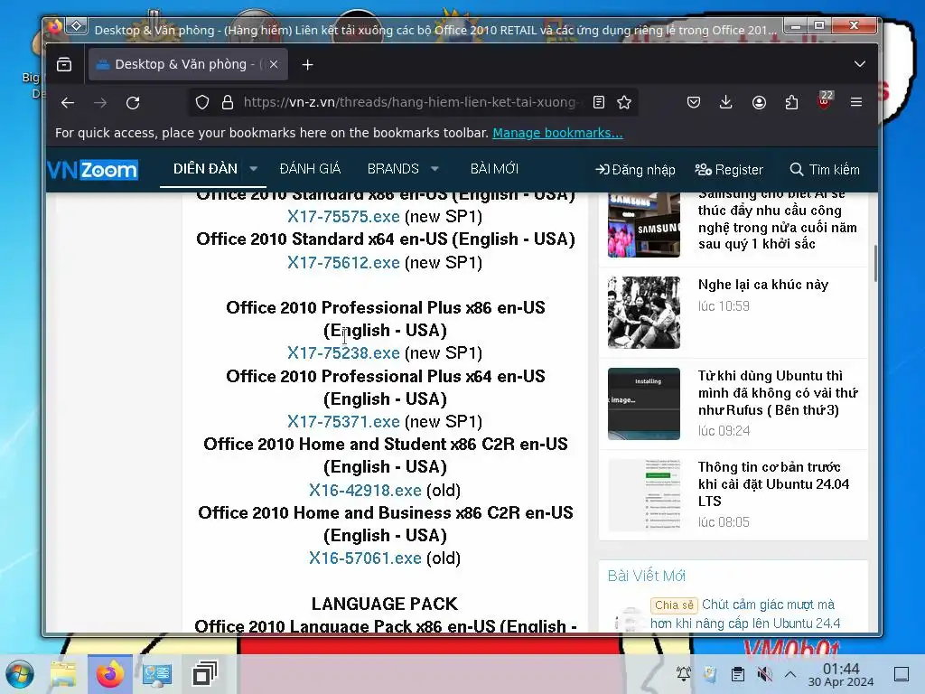The height and width of the screenshot is (694, 925).
Task: Bookmark this page with the star
Action: pyautogui.click(x=624, y=102)
